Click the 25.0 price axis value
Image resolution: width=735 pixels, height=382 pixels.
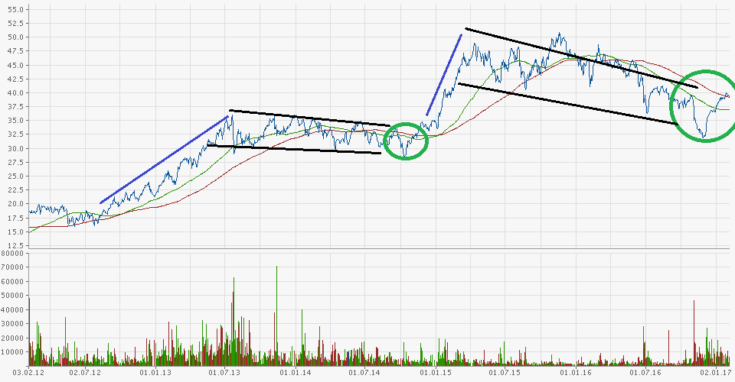[x=16, y=176]
